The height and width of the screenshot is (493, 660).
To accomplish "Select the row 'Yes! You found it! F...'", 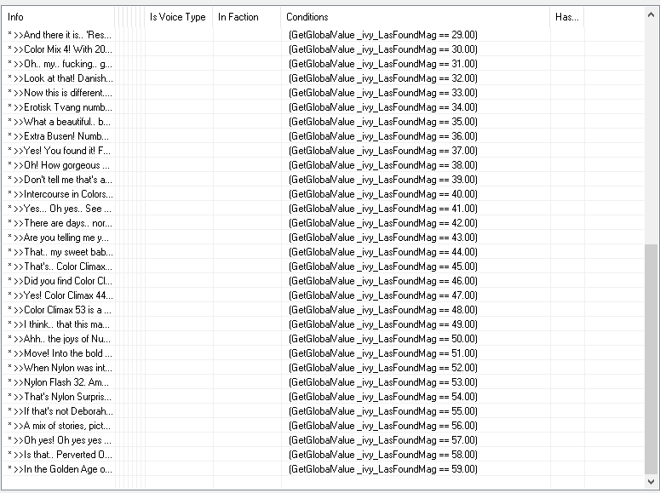I will click(323, 151).
